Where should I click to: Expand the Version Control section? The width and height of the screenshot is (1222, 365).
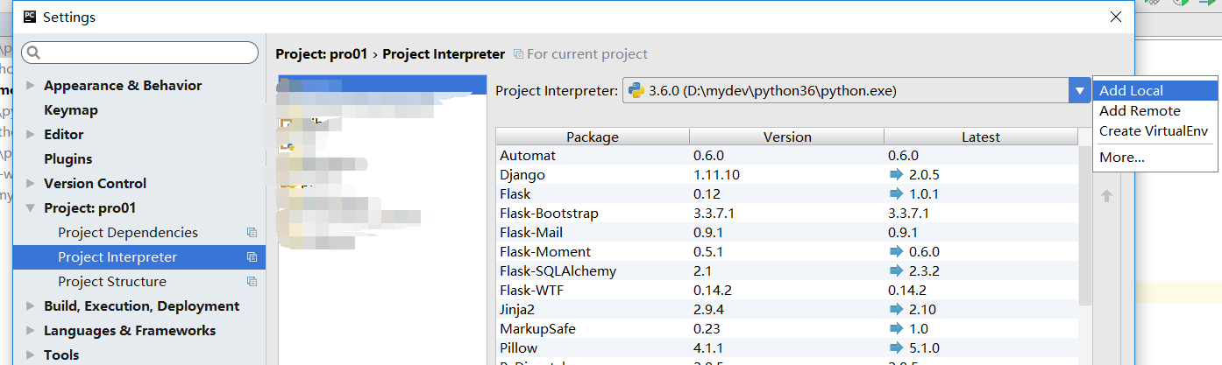click(31, 184)
